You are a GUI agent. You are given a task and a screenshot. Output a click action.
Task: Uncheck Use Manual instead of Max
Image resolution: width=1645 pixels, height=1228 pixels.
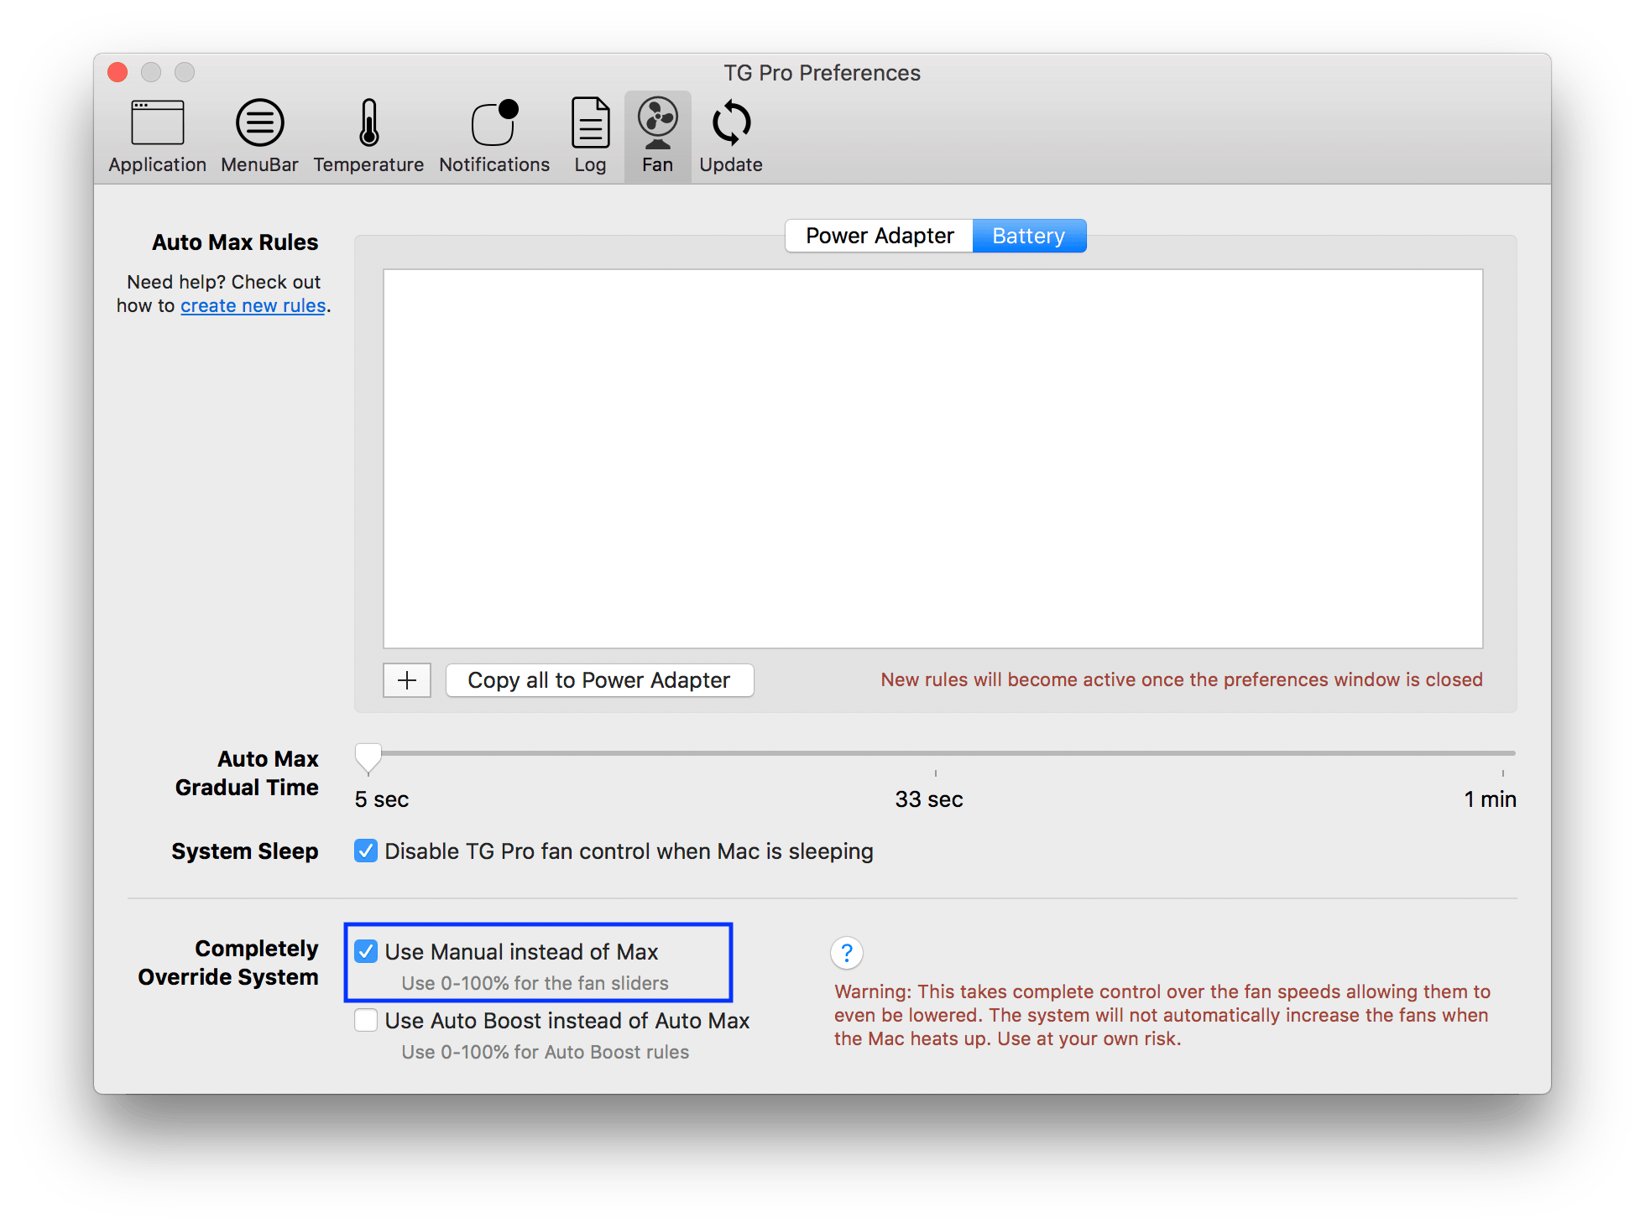pos(366,951)
